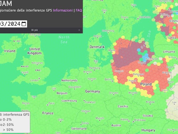This screenshot has width=178, height=134.
Task: Click the Berlin city marker dot
Action: (112, 81)
